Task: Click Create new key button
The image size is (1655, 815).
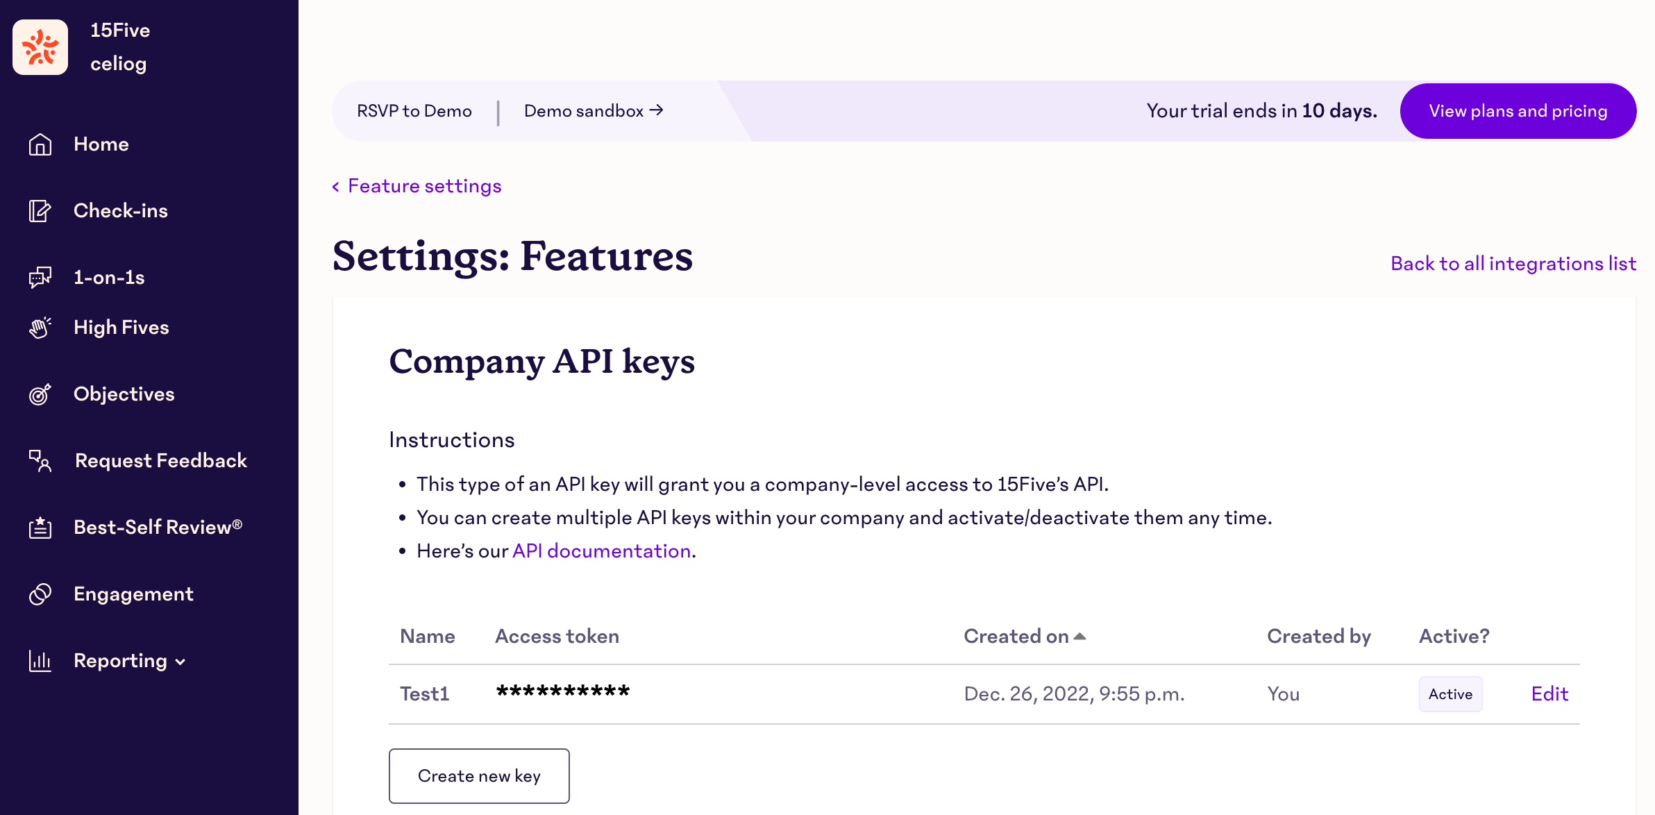Action: 479,776
